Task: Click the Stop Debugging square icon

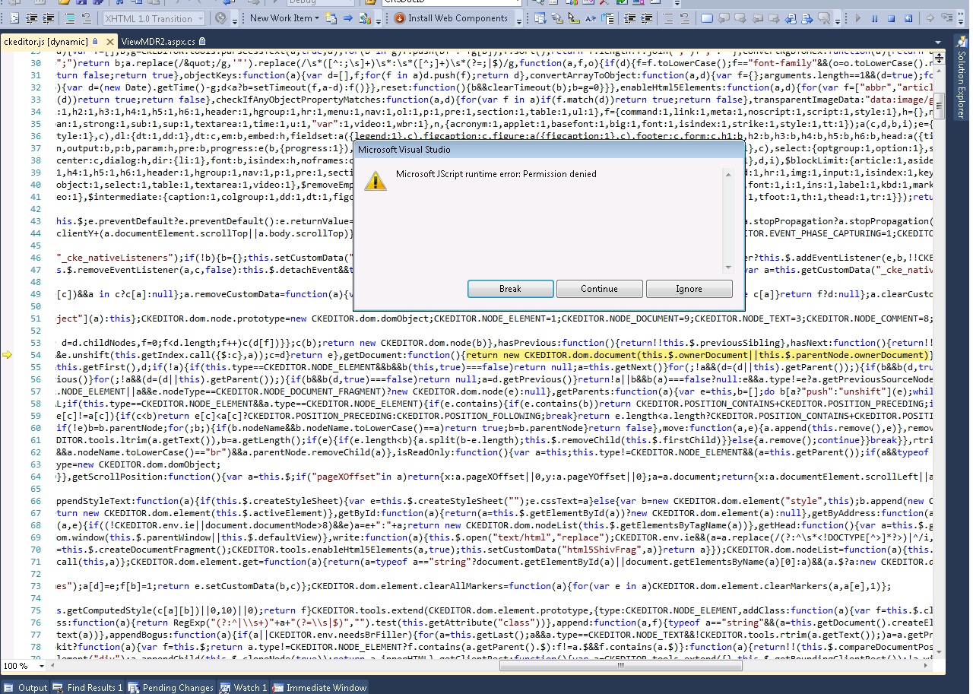Action: pos(891,18)
